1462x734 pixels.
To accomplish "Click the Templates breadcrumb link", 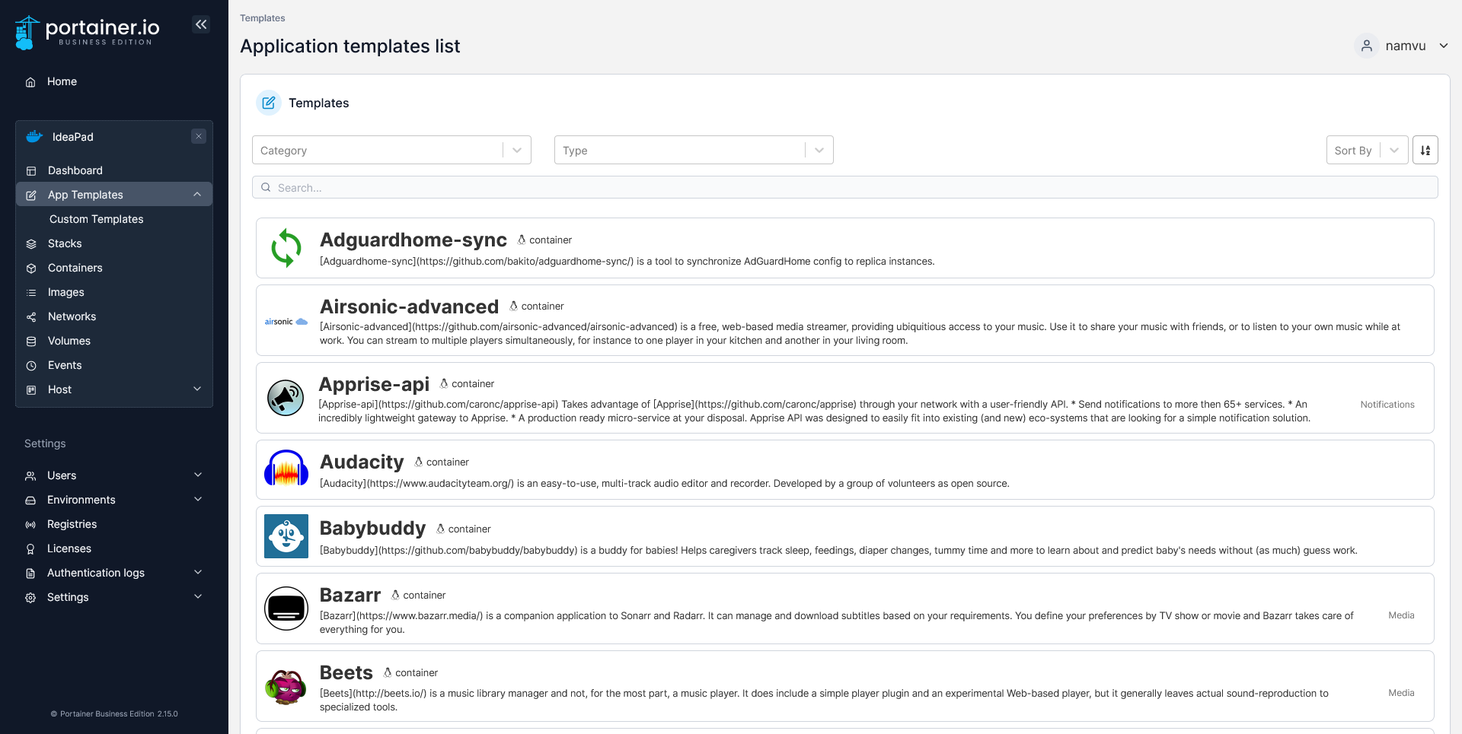I will pyautogui.click(x=263, y=18).
